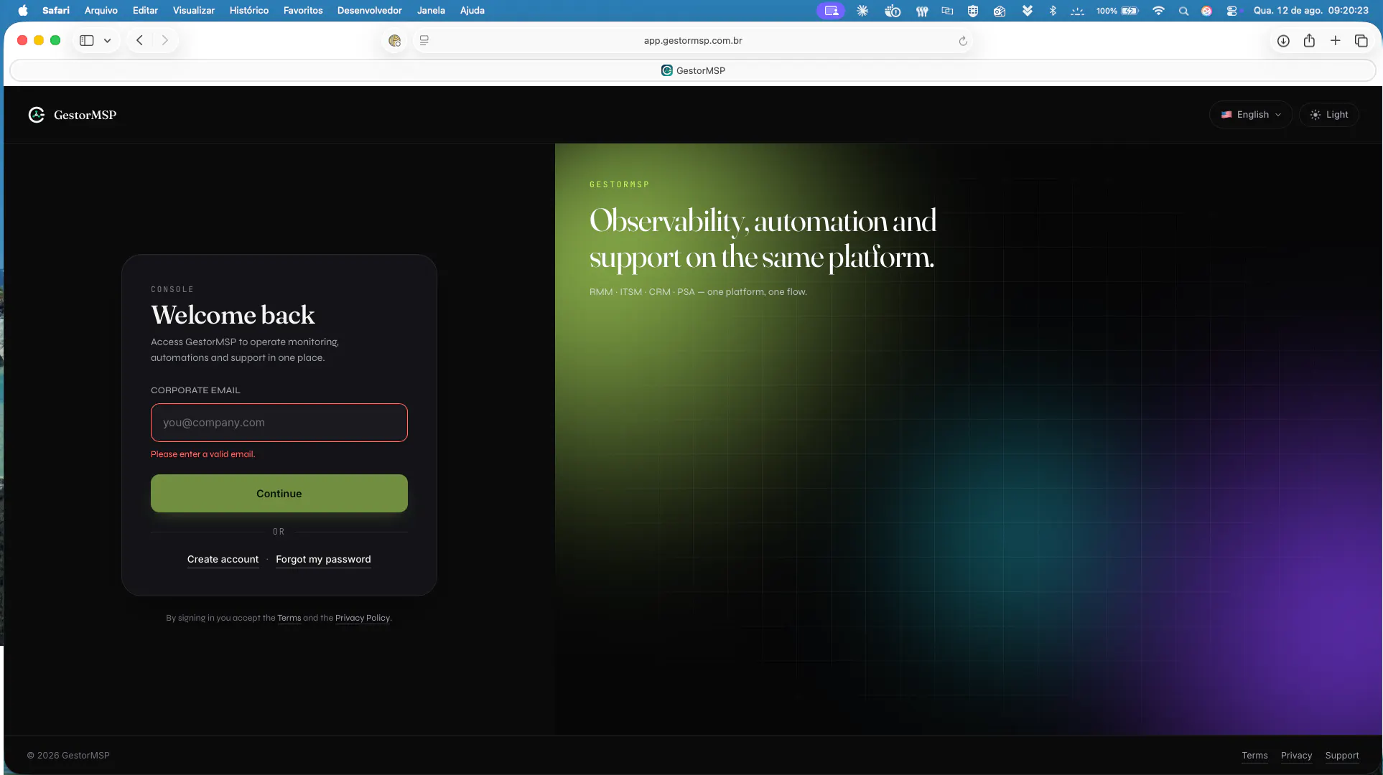
Task: Open the Safari privacy report shield icon
Action: coord(394,41)
